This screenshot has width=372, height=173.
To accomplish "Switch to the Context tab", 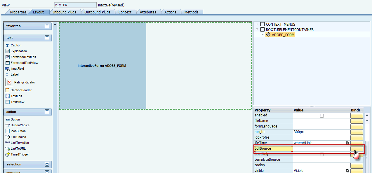I will point(125,12).
